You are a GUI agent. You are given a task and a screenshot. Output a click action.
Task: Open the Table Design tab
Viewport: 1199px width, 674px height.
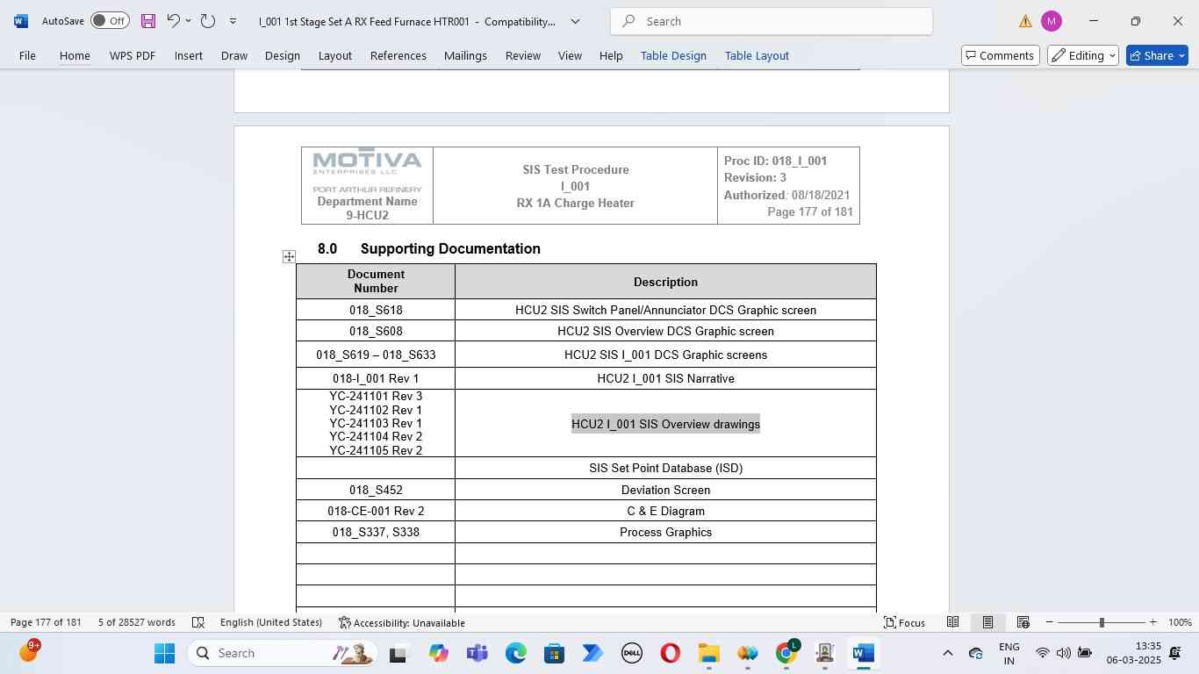(x=673, y=55)
